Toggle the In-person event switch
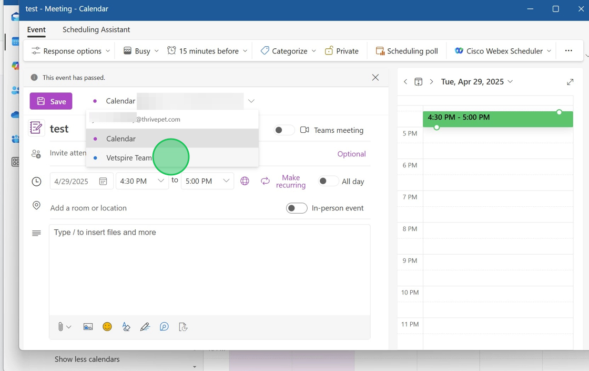Viewport: 589px width, 371px height. (297, 208)
